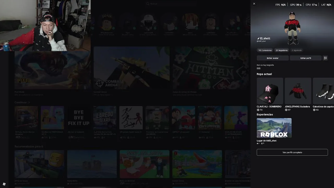Select the Calcetines de zapato shoes thumbnail
Viewport: 334px width, 188px height.
323,91
